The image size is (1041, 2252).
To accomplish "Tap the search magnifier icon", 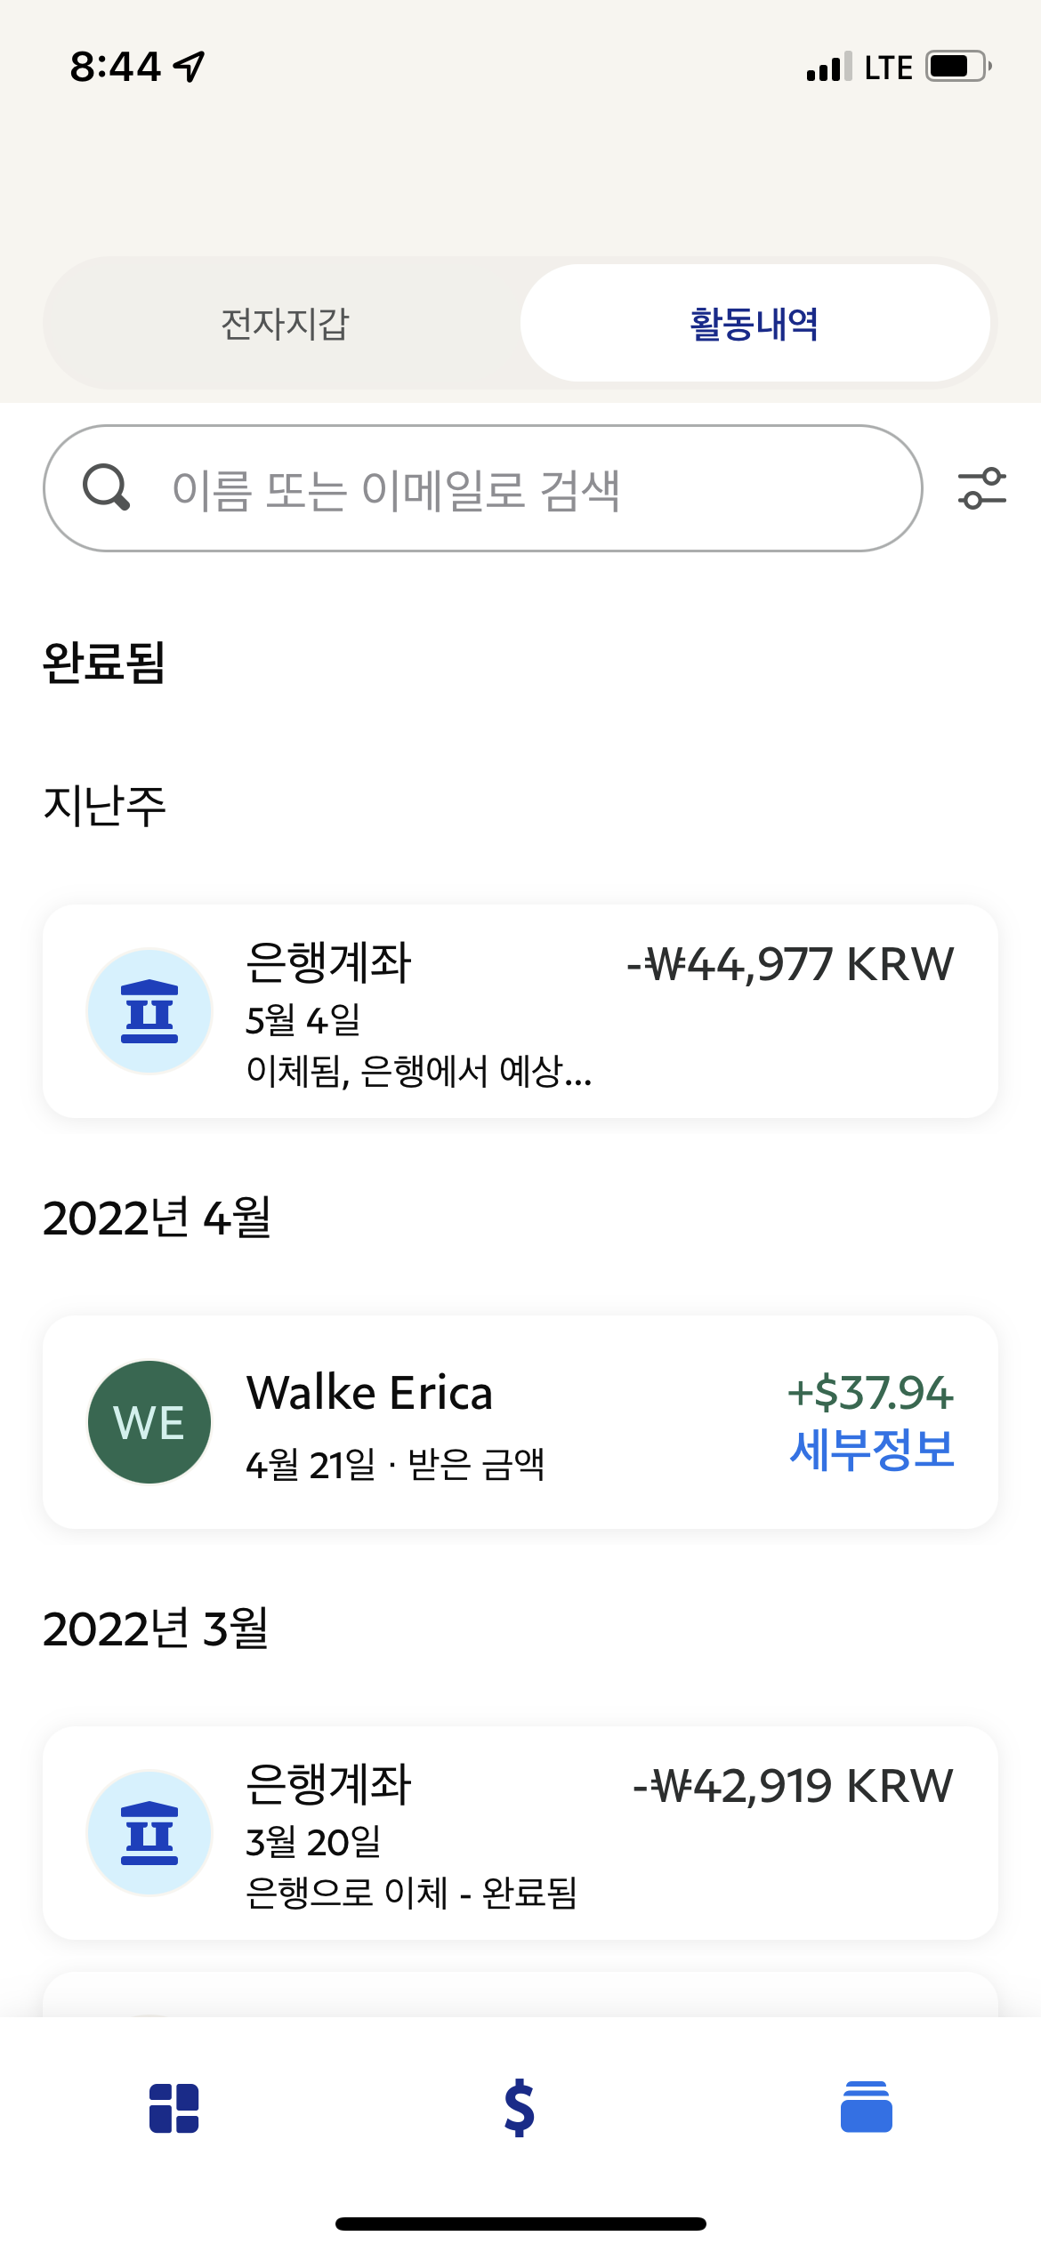I will 107,487.
